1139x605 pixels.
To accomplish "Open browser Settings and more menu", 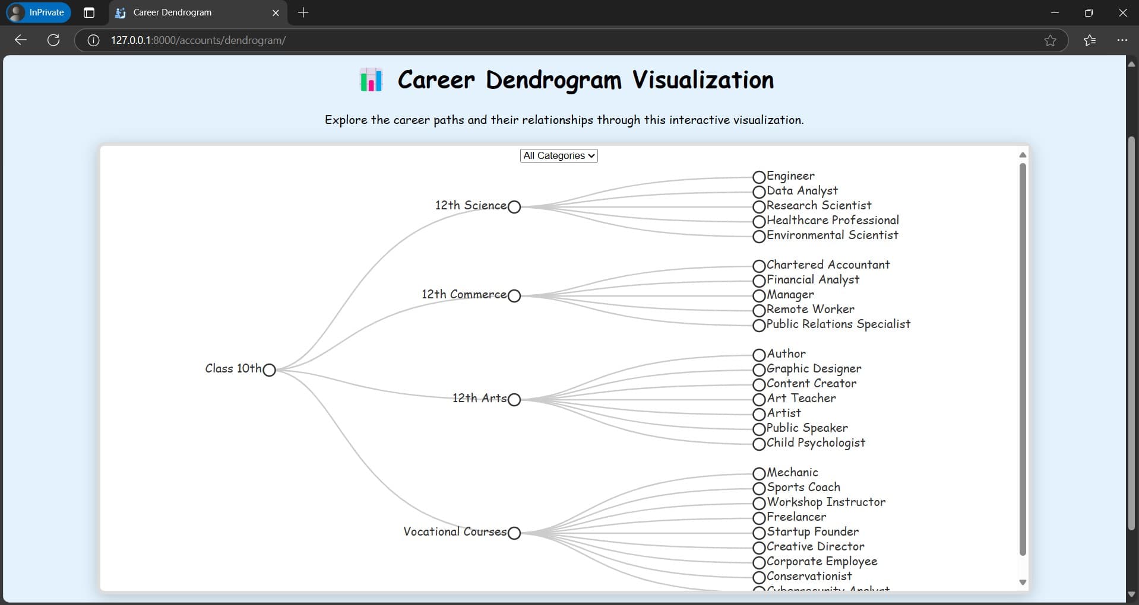I will click(x=1122, y=40).
